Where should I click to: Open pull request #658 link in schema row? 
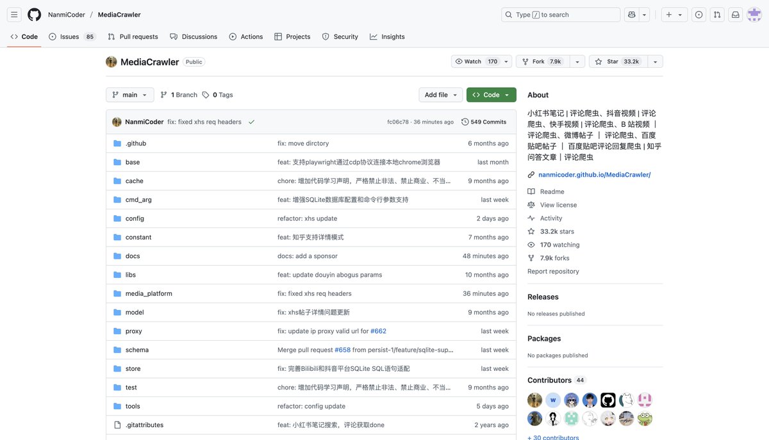pyautogui.click(x=342, y=350)
